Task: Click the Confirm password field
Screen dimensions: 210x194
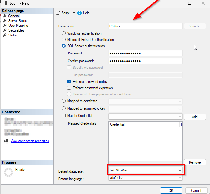Action: point(145,61)
